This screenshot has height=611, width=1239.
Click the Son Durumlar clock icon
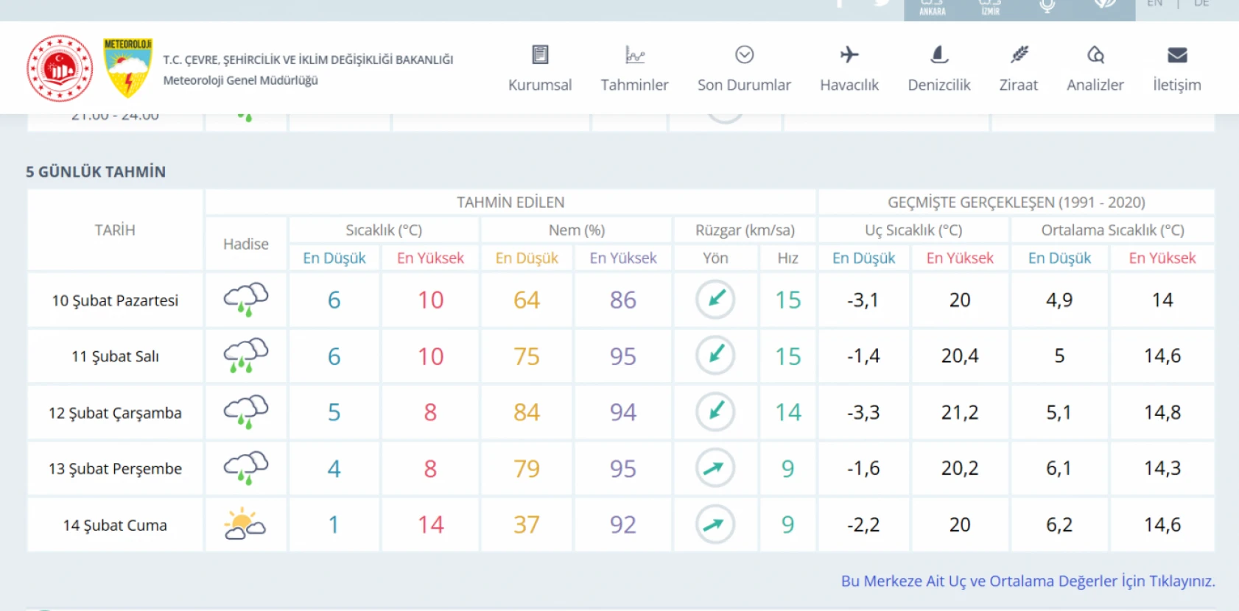point(744,55)
